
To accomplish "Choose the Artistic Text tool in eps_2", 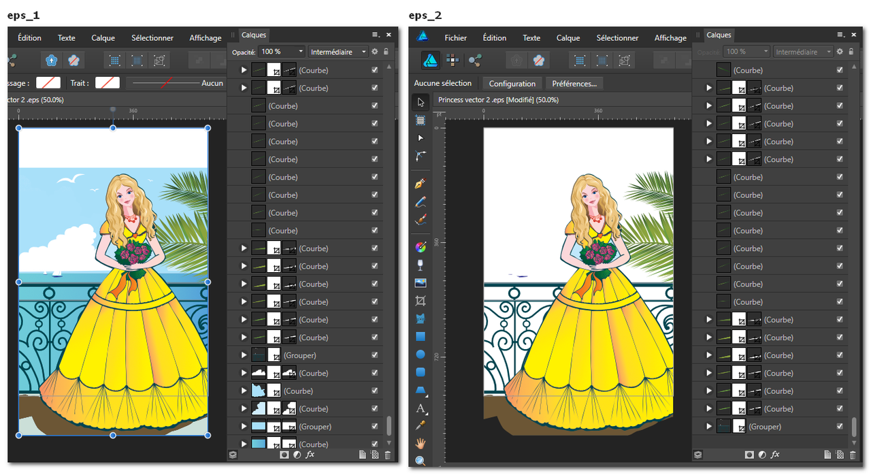I will pos(421,408).
